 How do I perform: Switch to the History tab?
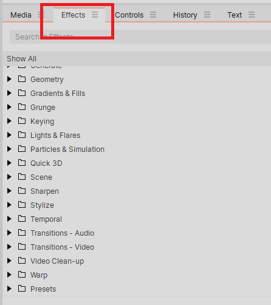point(185,15)
